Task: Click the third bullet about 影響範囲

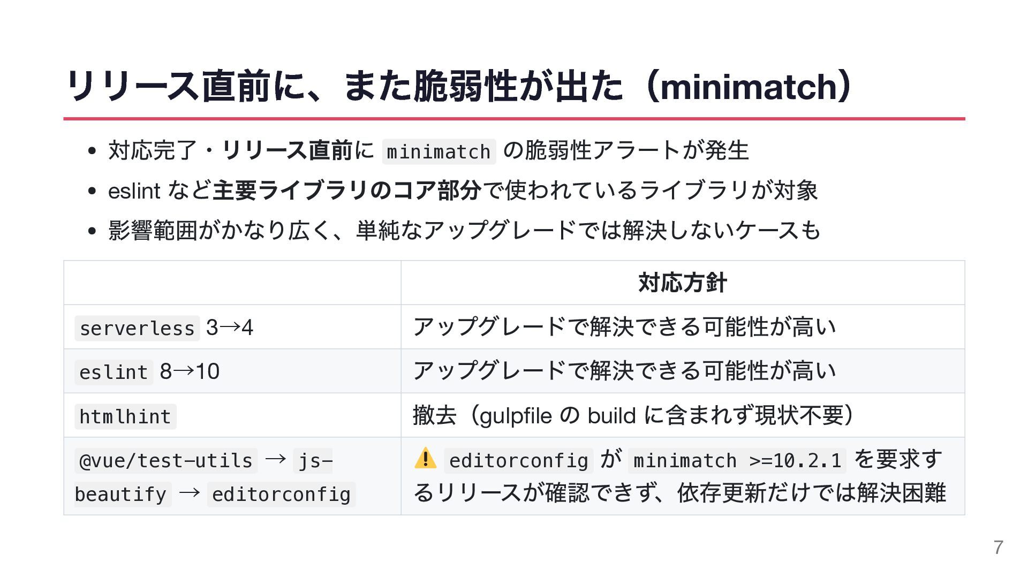Action: click(x=464, y=230)
